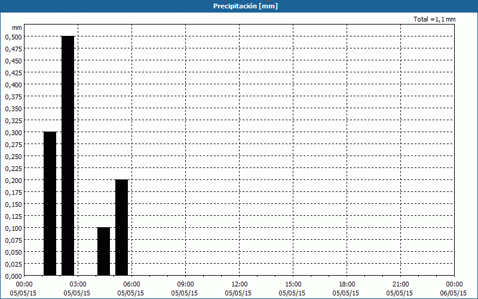Click the 'Total =1,1 mm' label

point(434,19)
